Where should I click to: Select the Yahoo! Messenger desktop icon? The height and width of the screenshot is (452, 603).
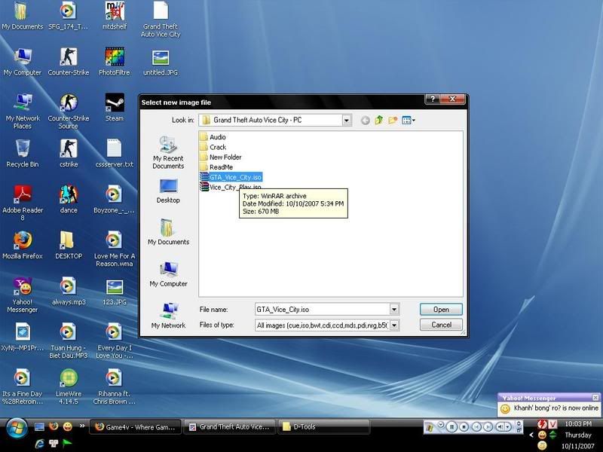[x=23, y=295]
